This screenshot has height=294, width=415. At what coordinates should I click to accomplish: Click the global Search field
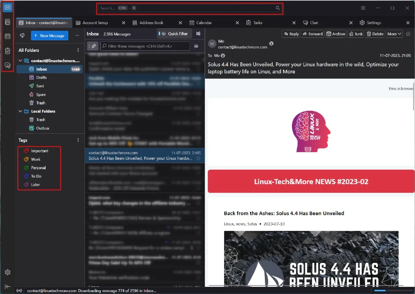click(x=190, y=8)
